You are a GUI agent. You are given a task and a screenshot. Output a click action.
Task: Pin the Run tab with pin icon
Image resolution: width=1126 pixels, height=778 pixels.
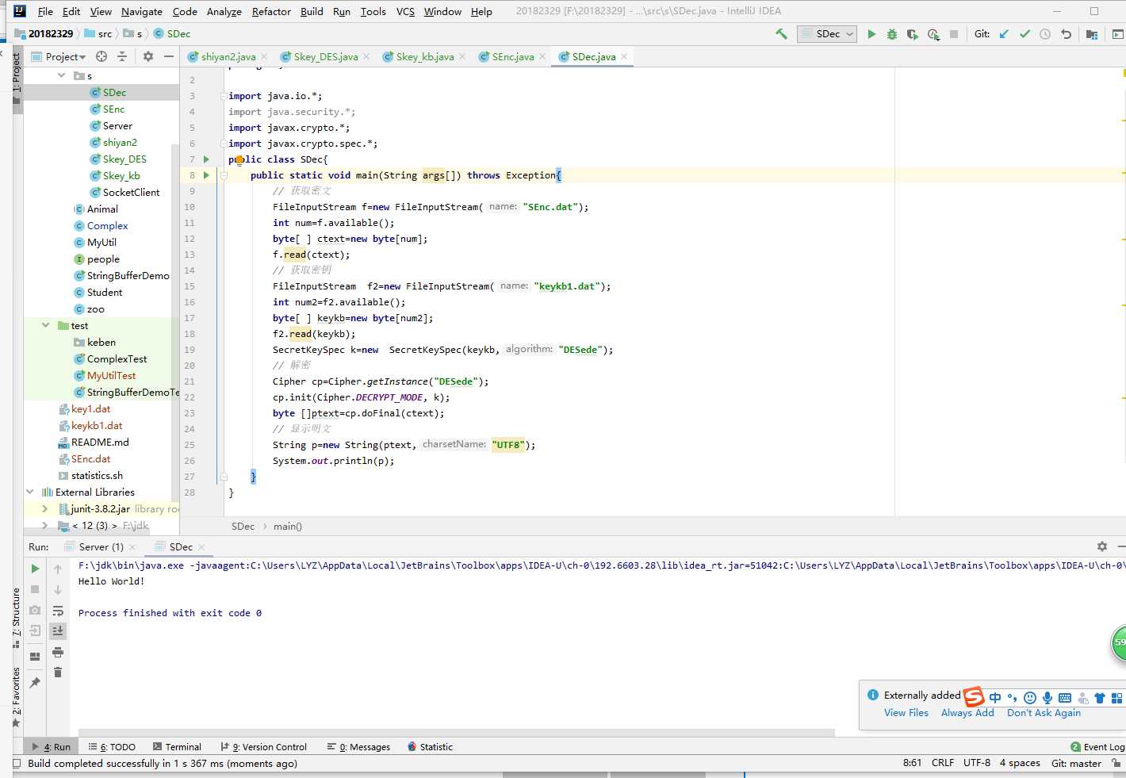click(x=35, y=682)
